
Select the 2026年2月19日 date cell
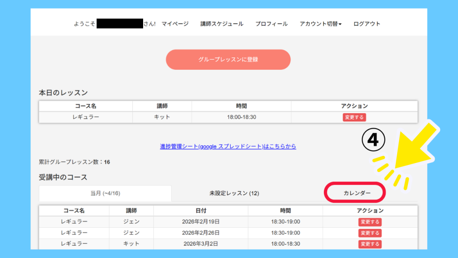coord(201,222)
